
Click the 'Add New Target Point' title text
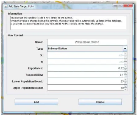point(21,6)
